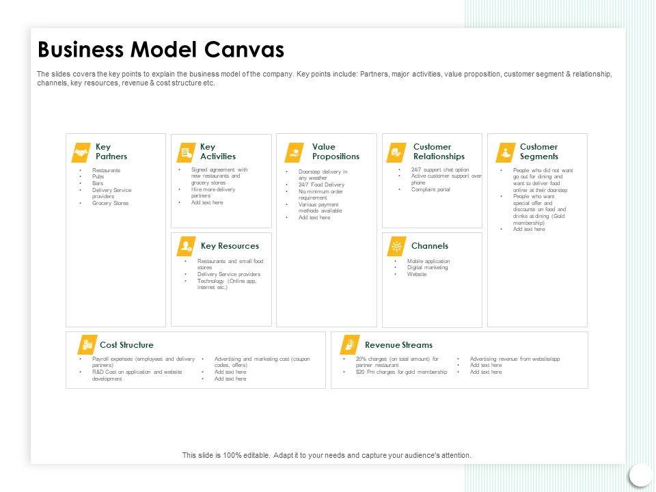The width and height of the screenshot is (656, 492).
Task: Click Technology (Online app, internet etc.) bullet
Action: point(227,284)
